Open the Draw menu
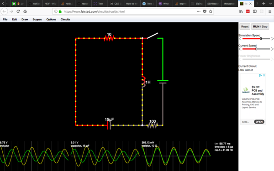The width and height of the screenshot is (274, 171). coord(25,19)
